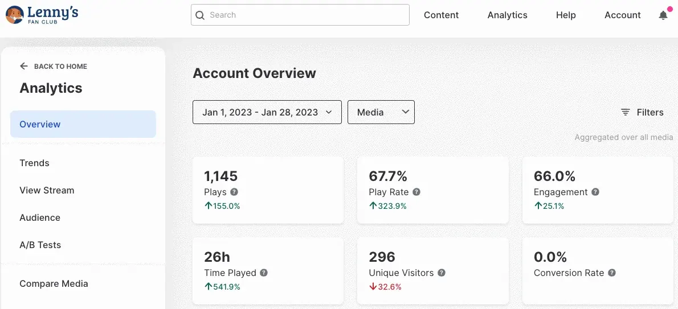Click into the Search field

pos(300,15)
